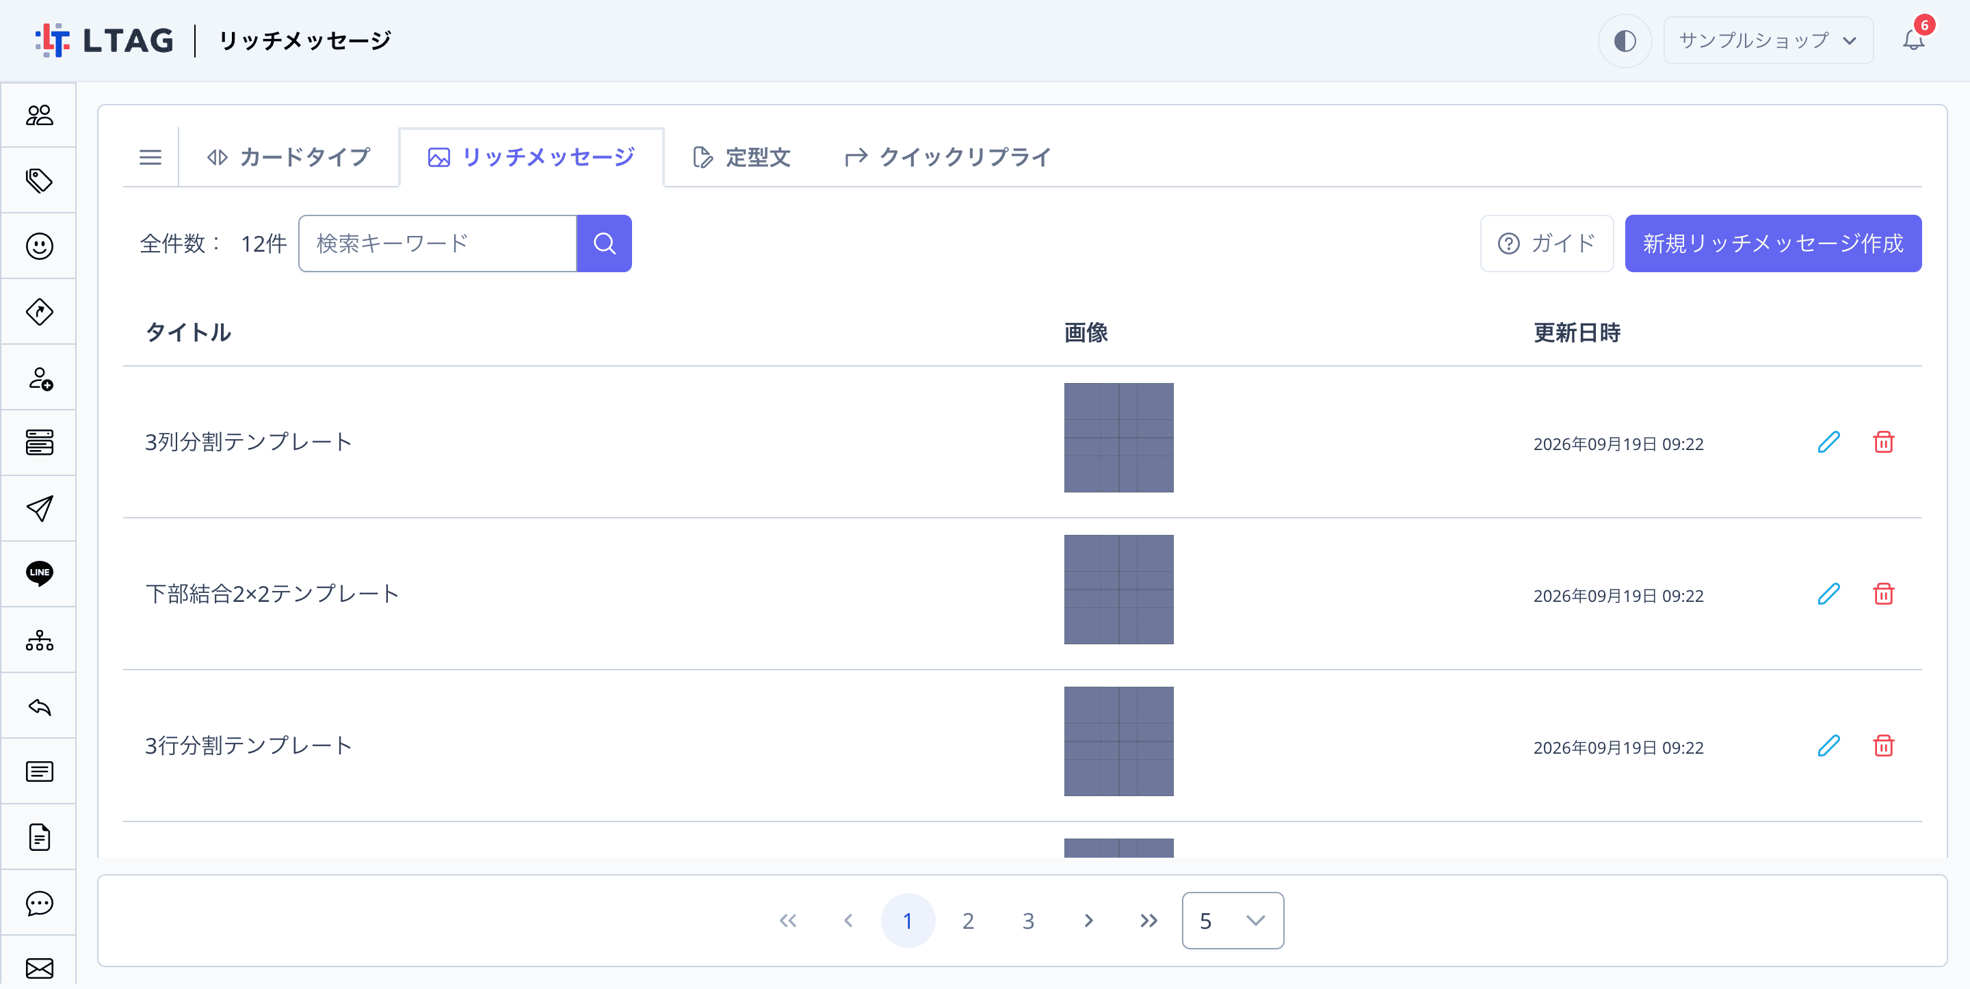Open the envelope mail sidebar icon
Viewport: 1970px width, 989px height.
click(39, 968)
